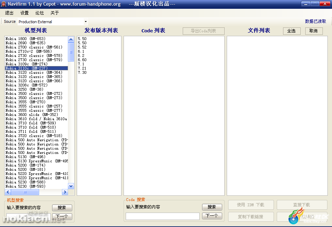Open the 关于 menu
This screenshot has height=227, width=332.
coord(55,13)
